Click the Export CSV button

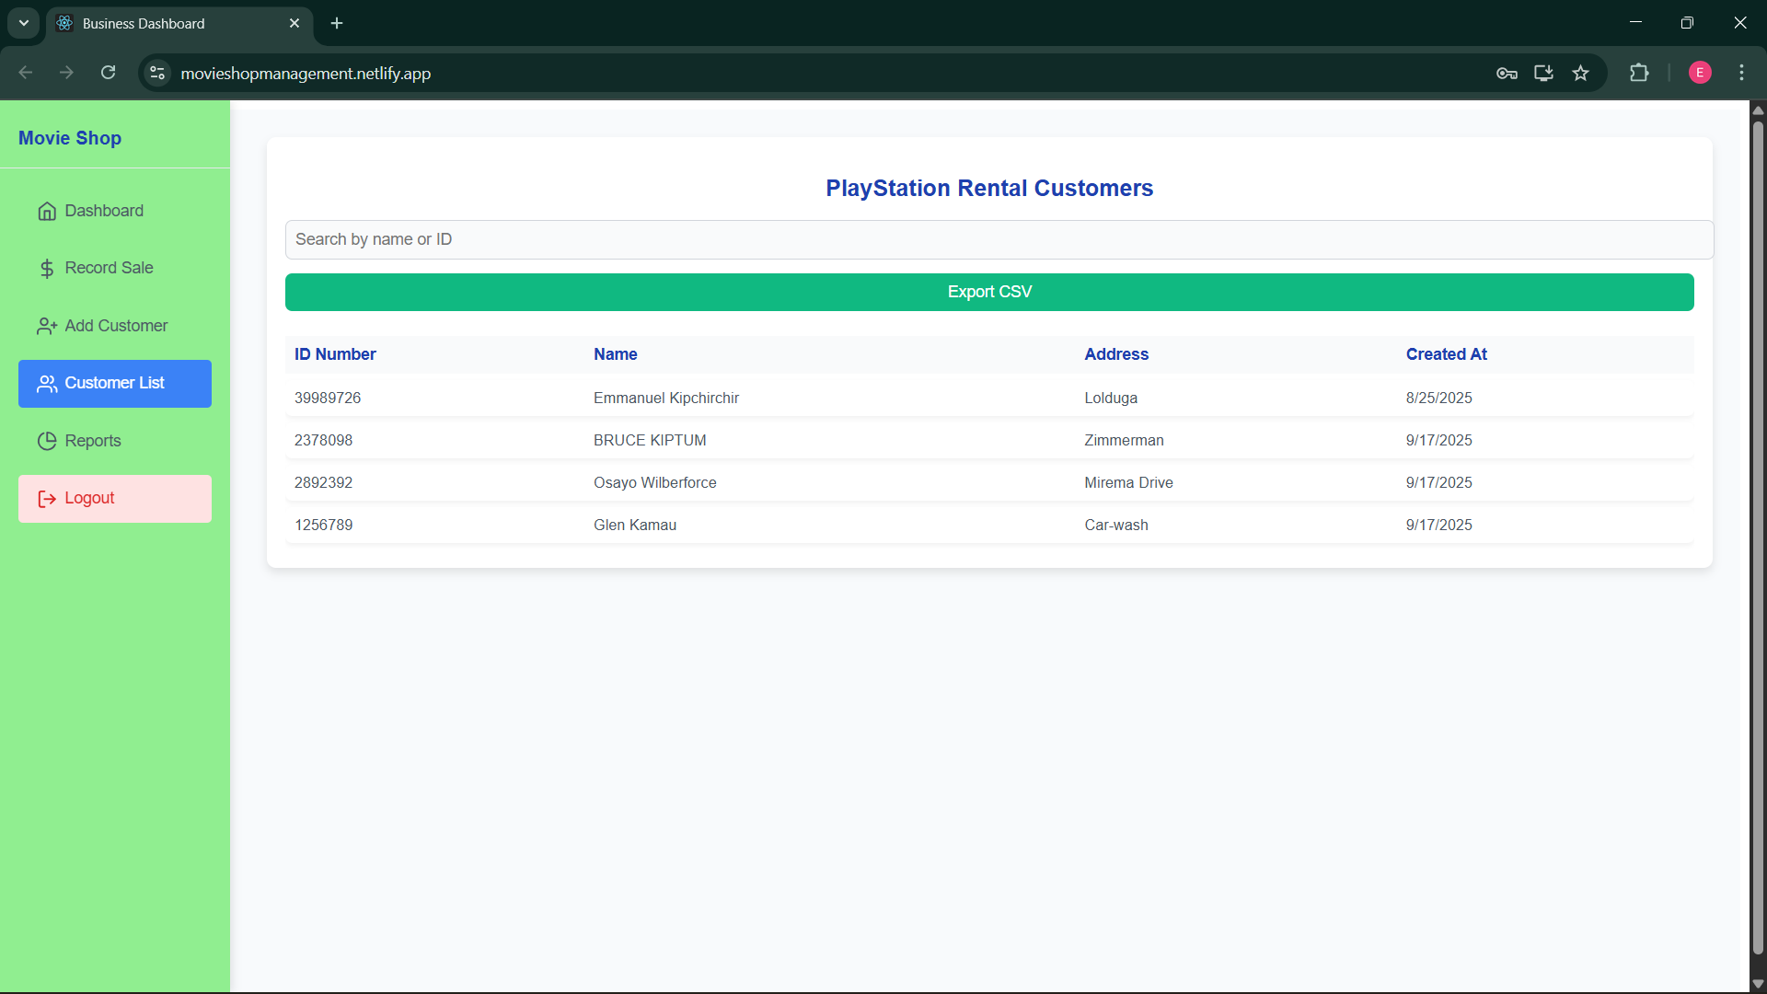[989, 292]
